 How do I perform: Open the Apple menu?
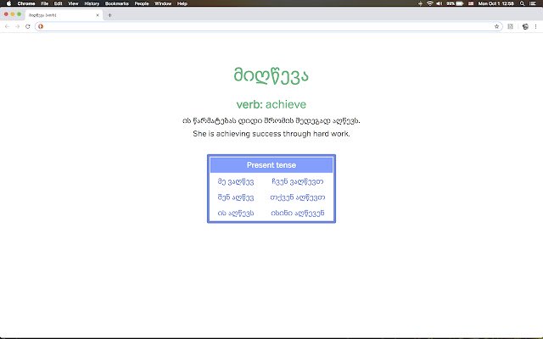coord(8,3)
